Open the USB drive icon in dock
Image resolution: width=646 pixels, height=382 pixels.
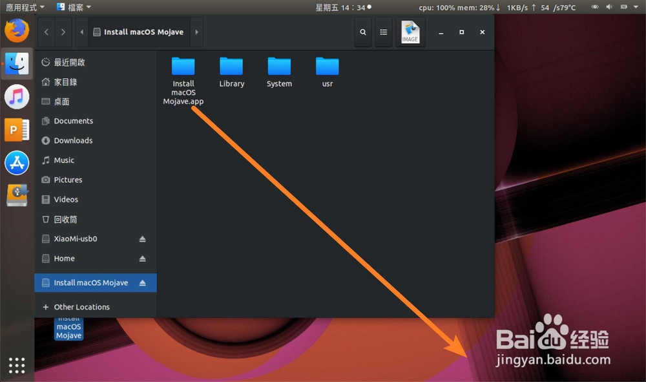tap(17, 195)
